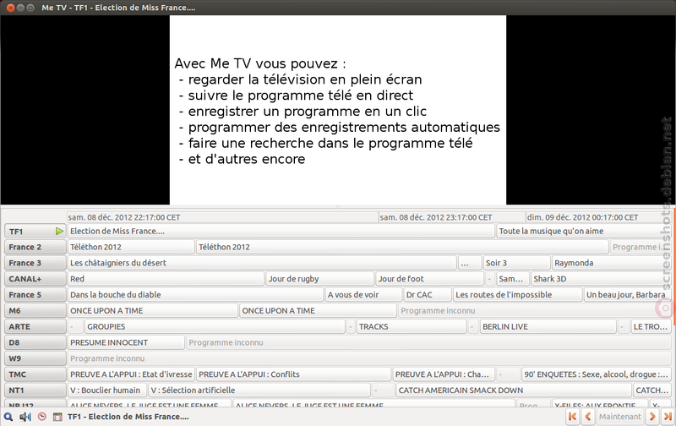Select 'CATCH AMERICAIN SMACK DOWN' programme
Viewport: 676px width, 426px height.
click(x=514, y=390)
